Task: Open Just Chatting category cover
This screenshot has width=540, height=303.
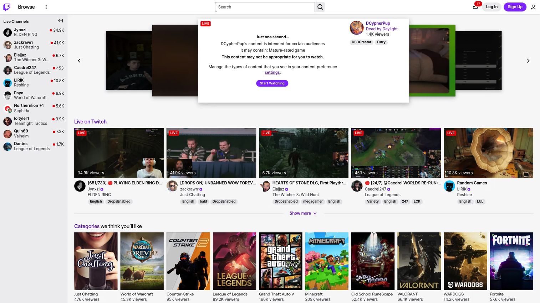Action: (x=96, y=261)
